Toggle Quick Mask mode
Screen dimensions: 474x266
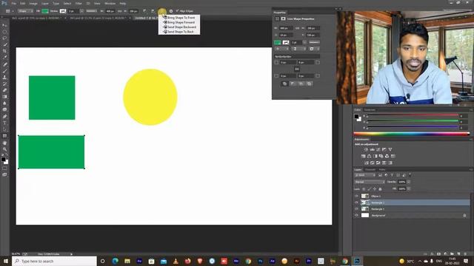coord(4,168)
